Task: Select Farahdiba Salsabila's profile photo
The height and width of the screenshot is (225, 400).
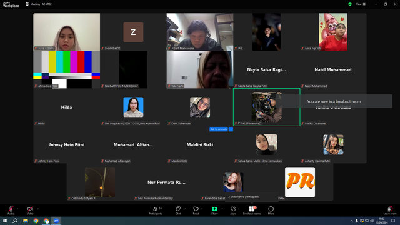Action: (x=233, y=182)
